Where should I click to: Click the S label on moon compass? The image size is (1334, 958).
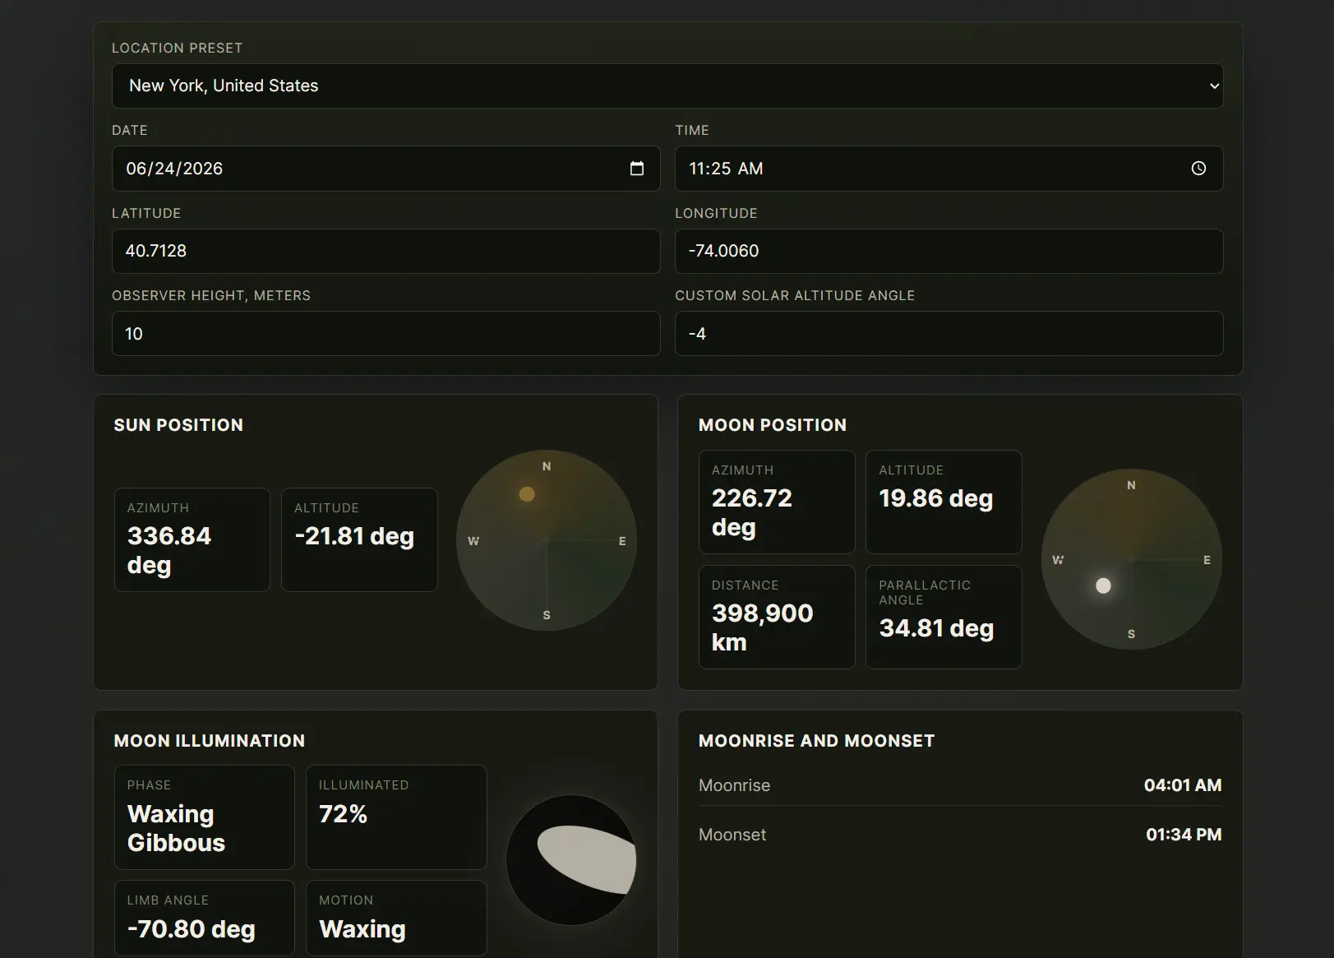click(x=1132, y=634)
